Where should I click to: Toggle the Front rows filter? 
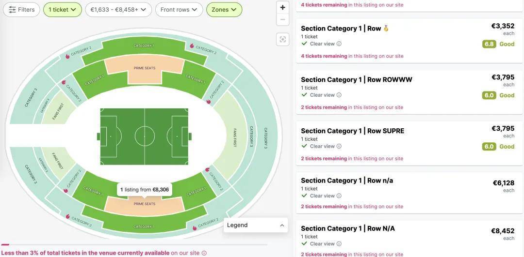pos(179,10)
